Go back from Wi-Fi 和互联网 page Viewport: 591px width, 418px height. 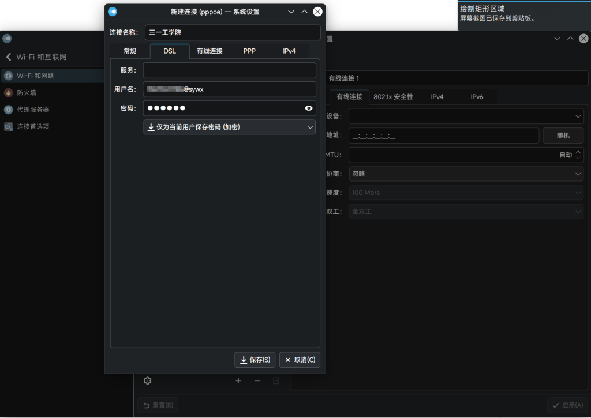(9, 57)
